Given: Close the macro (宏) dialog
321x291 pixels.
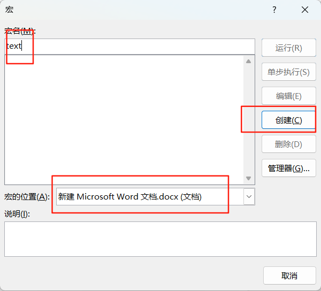Looking at the screenshot, I should pos(305,10).
